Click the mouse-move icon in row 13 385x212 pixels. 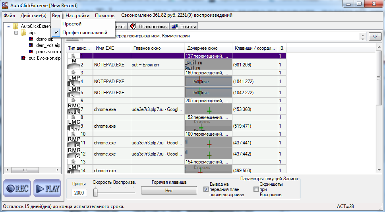click(74, 161)
